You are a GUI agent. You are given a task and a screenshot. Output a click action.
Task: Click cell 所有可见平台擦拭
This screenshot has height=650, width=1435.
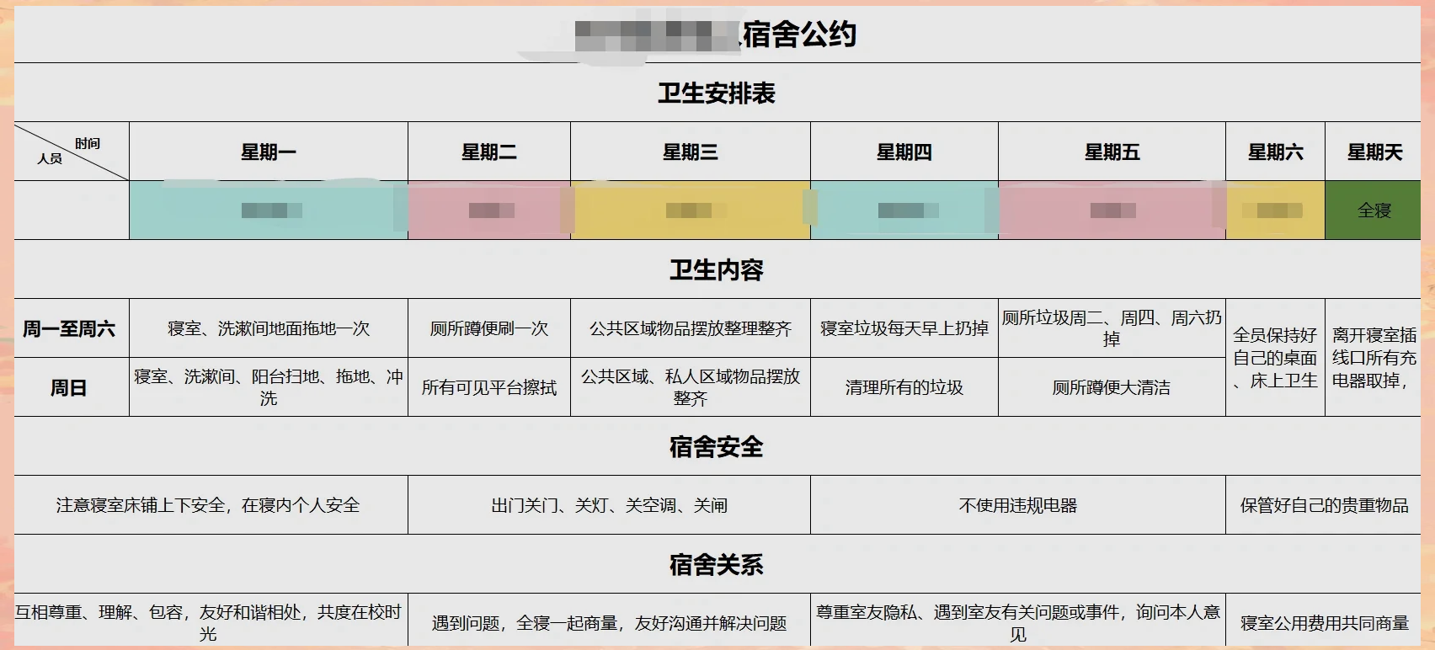pos(489,387)
